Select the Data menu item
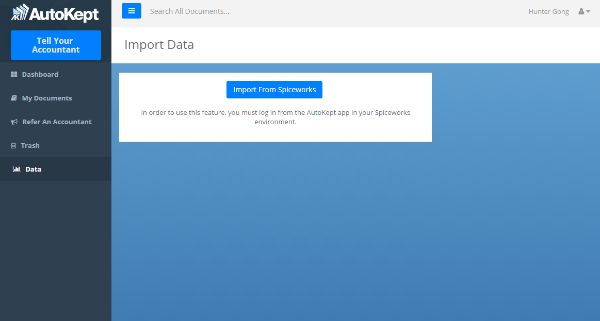The width and height of the screenshot is (600, 321). [x=56, y=169]
